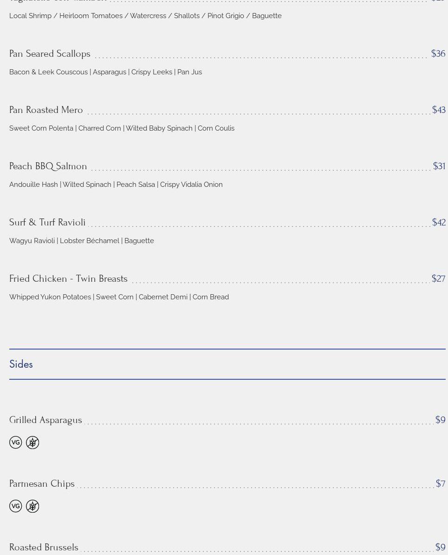Jump to the Sides section heading
The width and height of the screenshot is (448, 555).
21,364
